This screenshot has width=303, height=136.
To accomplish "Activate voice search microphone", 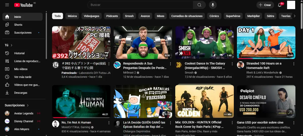I will [x=213, y=5].
